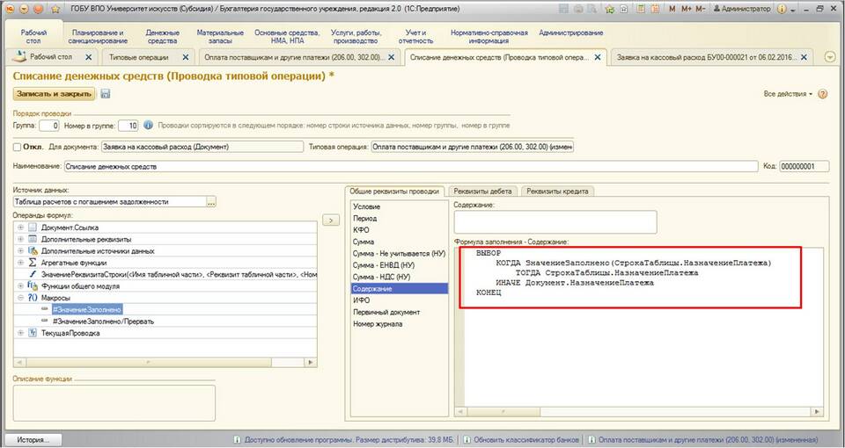The image size is (845, 448).
Task: Go forward with the title bar arrow
Action: pyautogui.click(x=38, y=9)
